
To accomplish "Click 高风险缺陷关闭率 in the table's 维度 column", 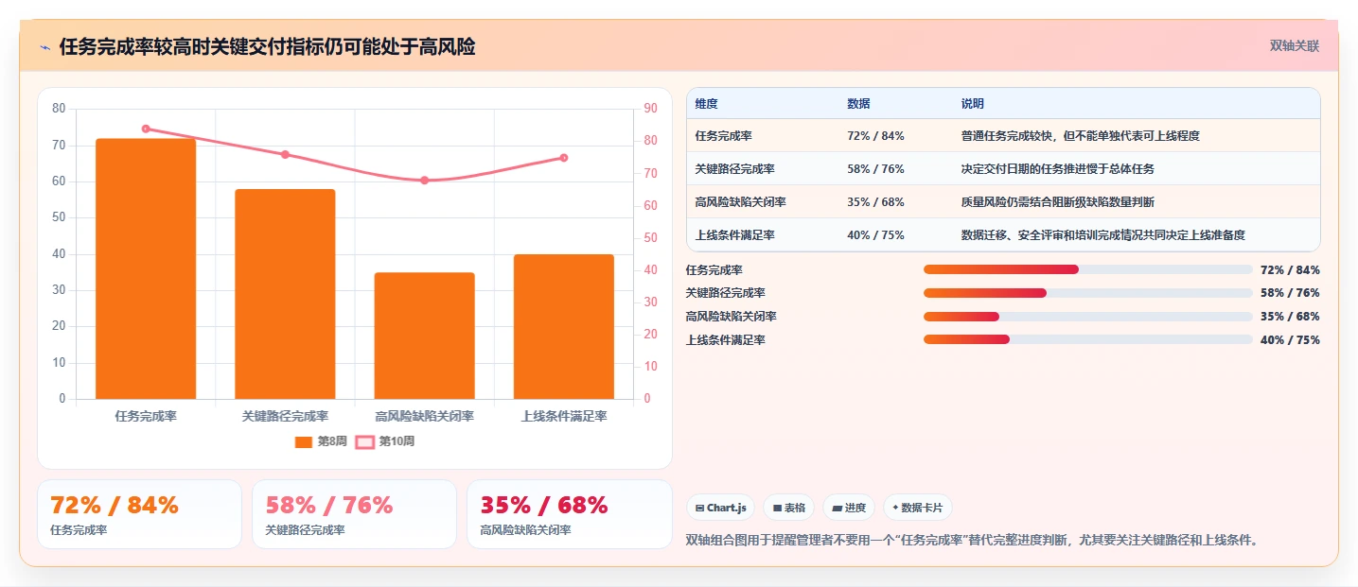I will click(740, 202).
